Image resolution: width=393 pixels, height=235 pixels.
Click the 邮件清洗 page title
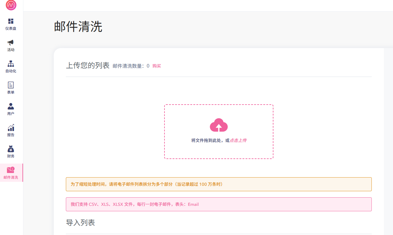[78, 27]
